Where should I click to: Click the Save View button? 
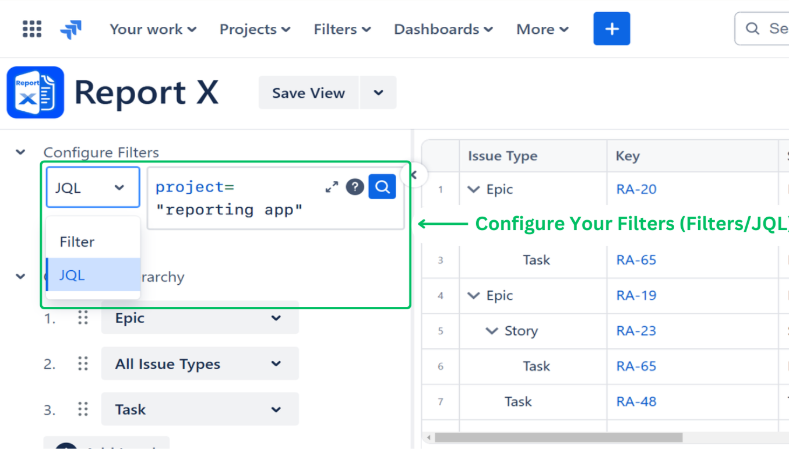tap(308, 93)
